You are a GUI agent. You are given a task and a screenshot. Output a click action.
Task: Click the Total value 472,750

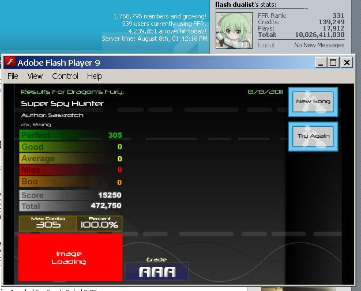coord(106,205)
